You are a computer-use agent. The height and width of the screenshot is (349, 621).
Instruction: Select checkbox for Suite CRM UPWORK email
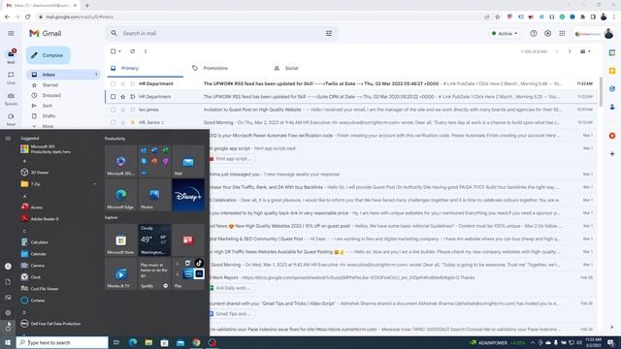tap(114, 97)
